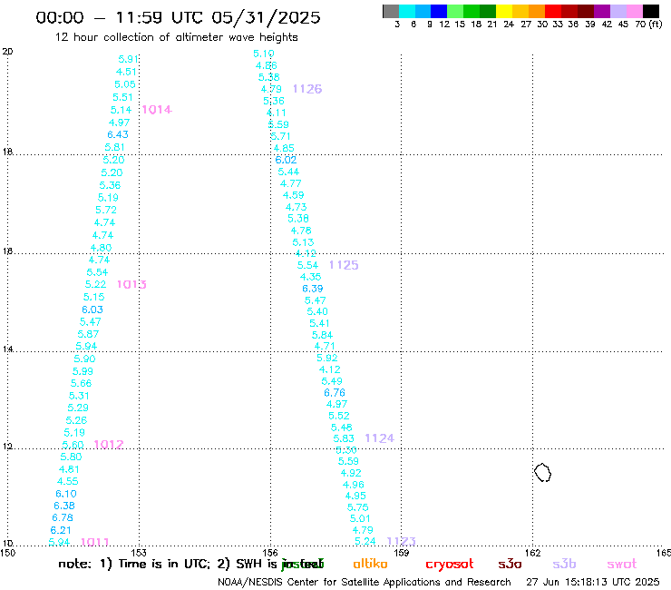The image size is (671, 590).
Task: Click the purple 42 ft legend swatch
Action: pyautogui.click(x=601, y=11)
